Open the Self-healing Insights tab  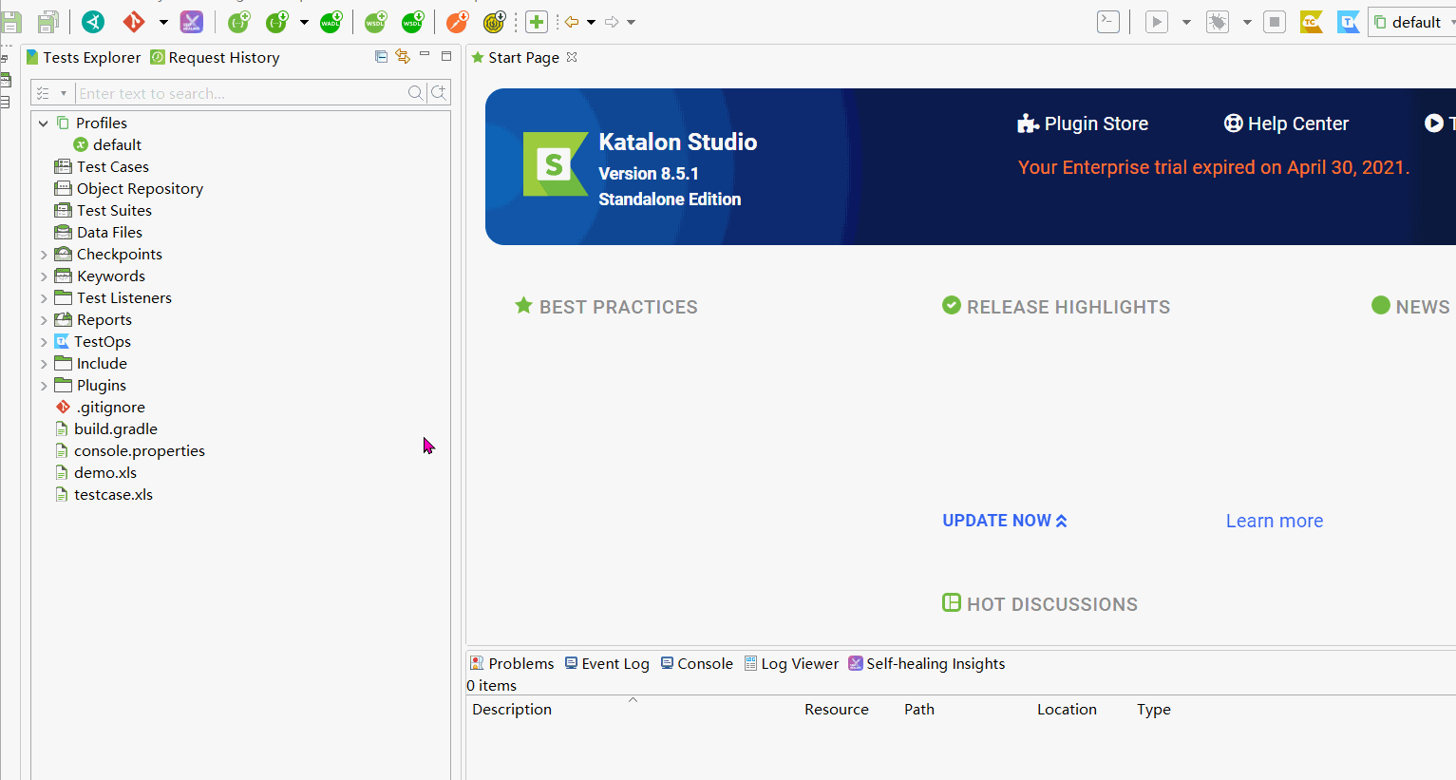pos(926,664)
